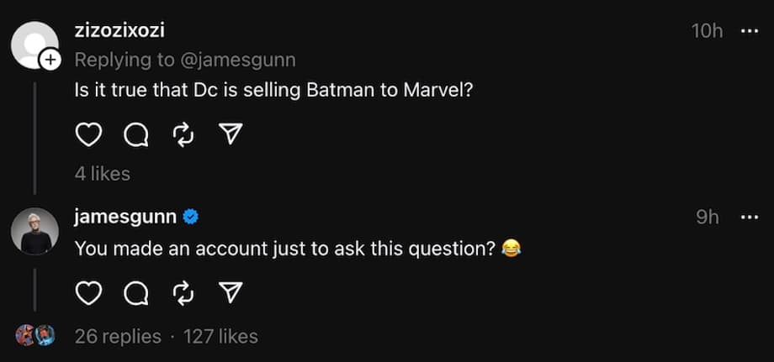Screen dimensions: 774x362
Task: Show the 26 replies to jamesgunn
Action: (118, 337)
